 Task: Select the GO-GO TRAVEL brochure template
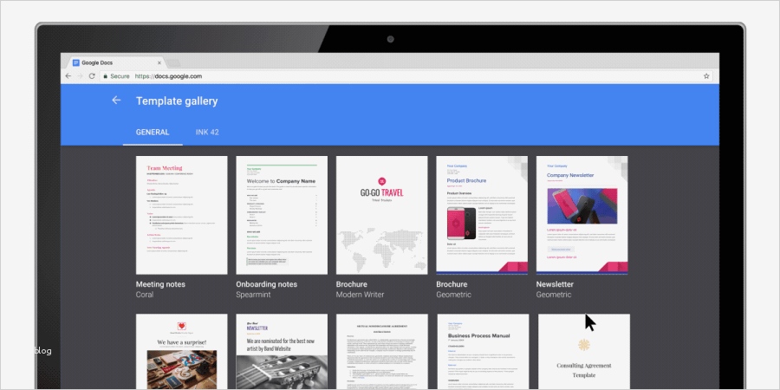381,215
